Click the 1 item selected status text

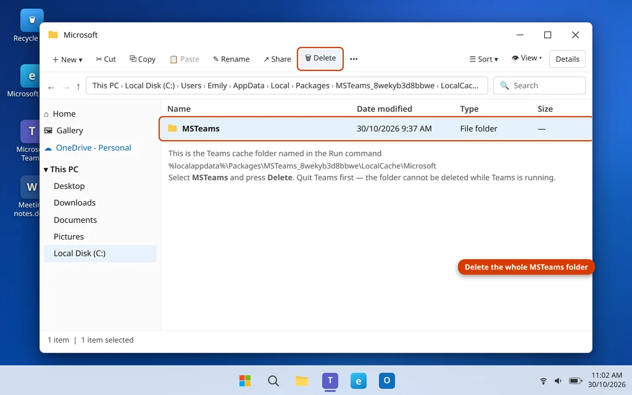(x=107, y=340)
